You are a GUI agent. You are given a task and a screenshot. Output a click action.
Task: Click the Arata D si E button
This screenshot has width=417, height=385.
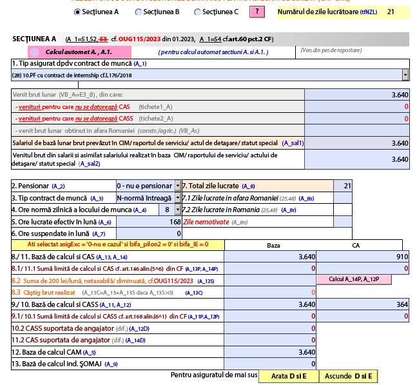tap(289, 376)
